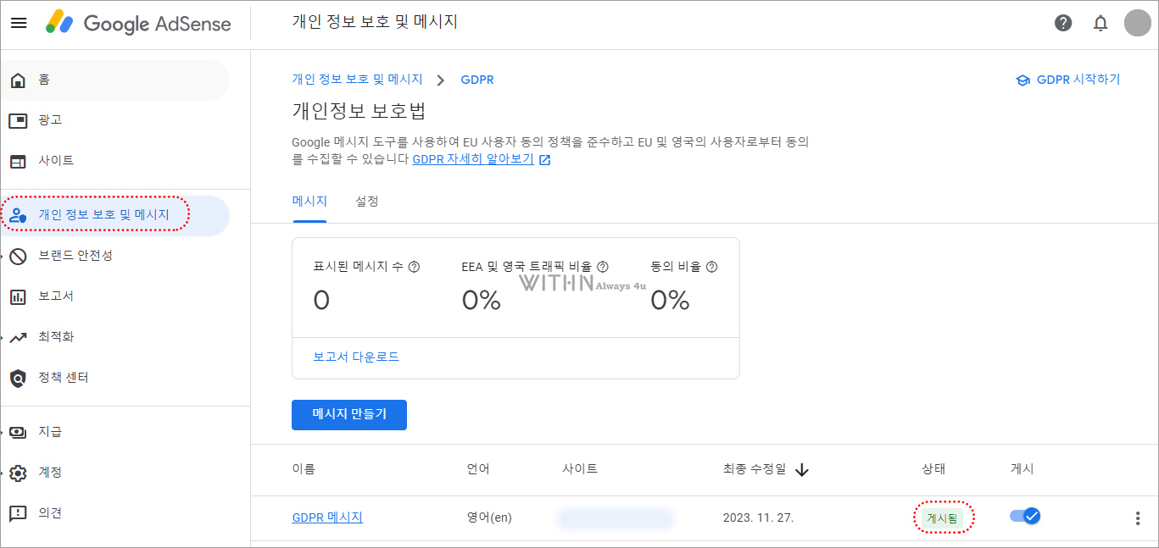Open the help question mark icon
The image size is (1159, 548).
coord(1063,23)
